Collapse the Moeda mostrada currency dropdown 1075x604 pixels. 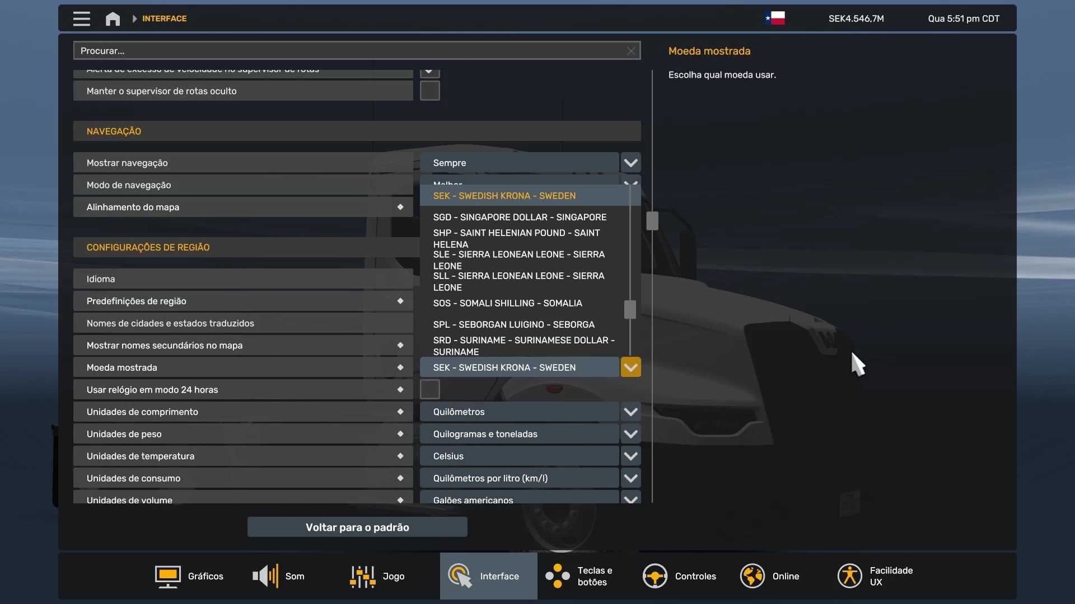click(x=630, y=367)
